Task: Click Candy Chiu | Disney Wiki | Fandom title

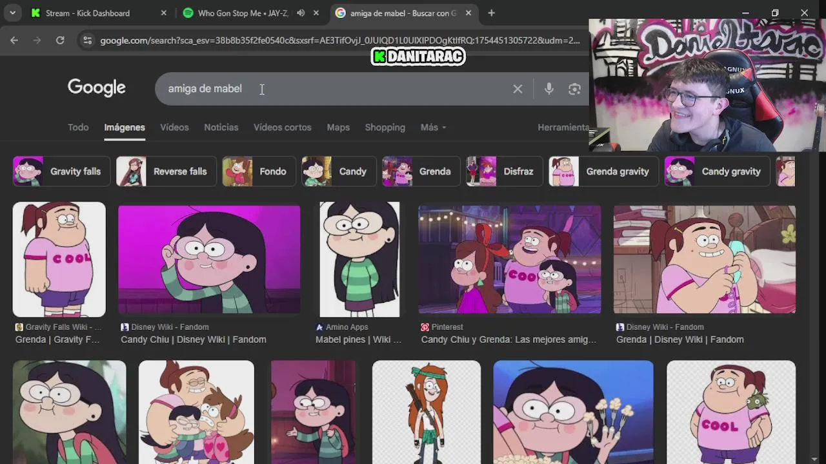Action: 194,340
